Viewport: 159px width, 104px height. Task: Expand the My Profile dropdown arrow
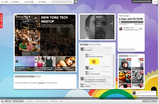49,2
